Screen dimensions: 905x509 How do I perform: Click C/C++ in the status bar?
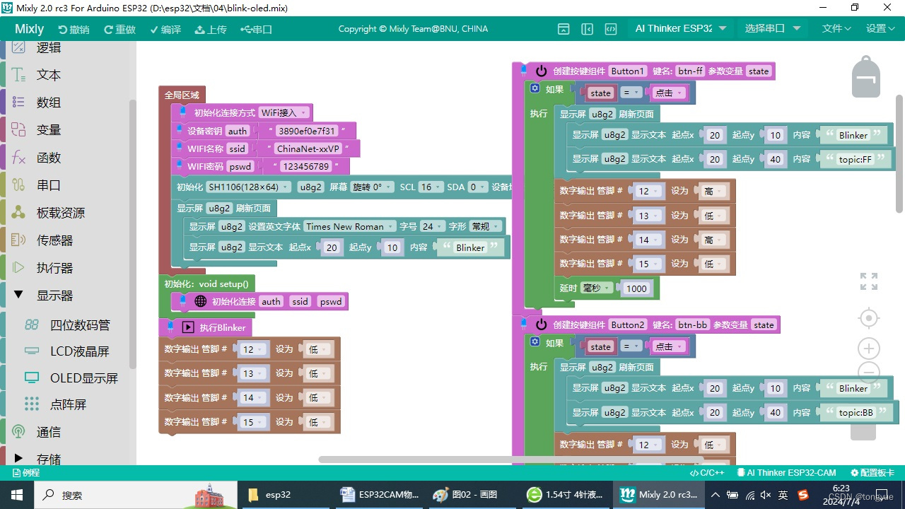pyautogui.click(x=707, y=473)
